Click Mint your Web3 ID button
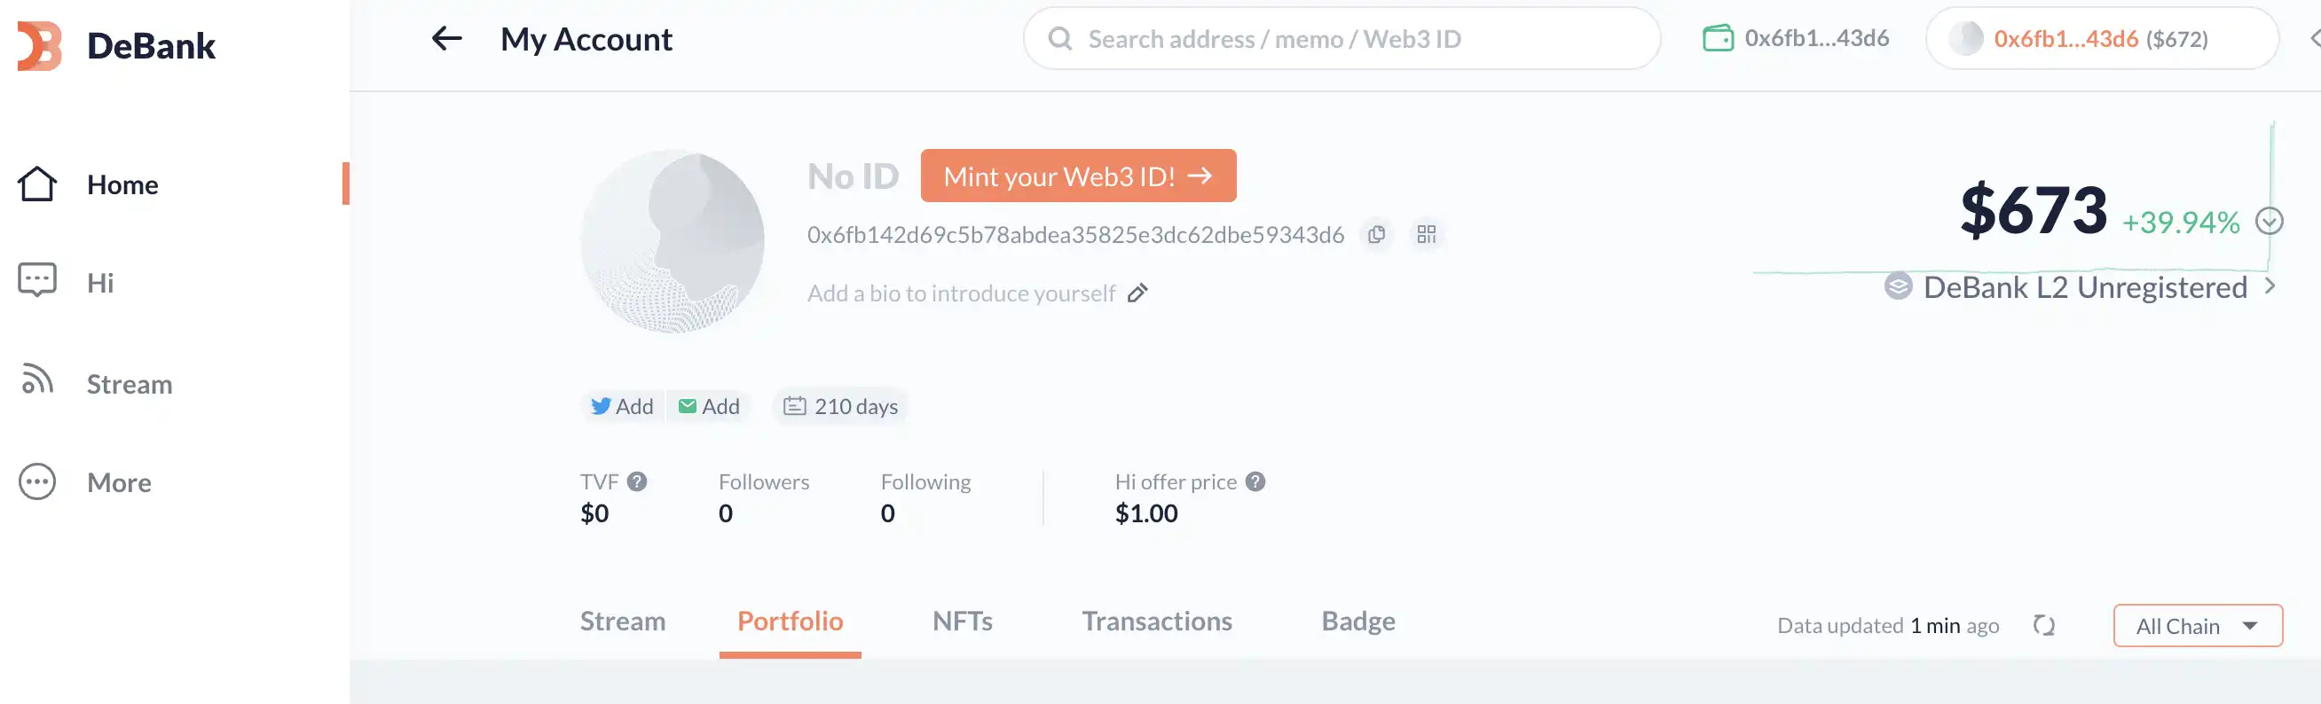The width and height of the screenshot is (2321, 704). [x=1078, y=176]
